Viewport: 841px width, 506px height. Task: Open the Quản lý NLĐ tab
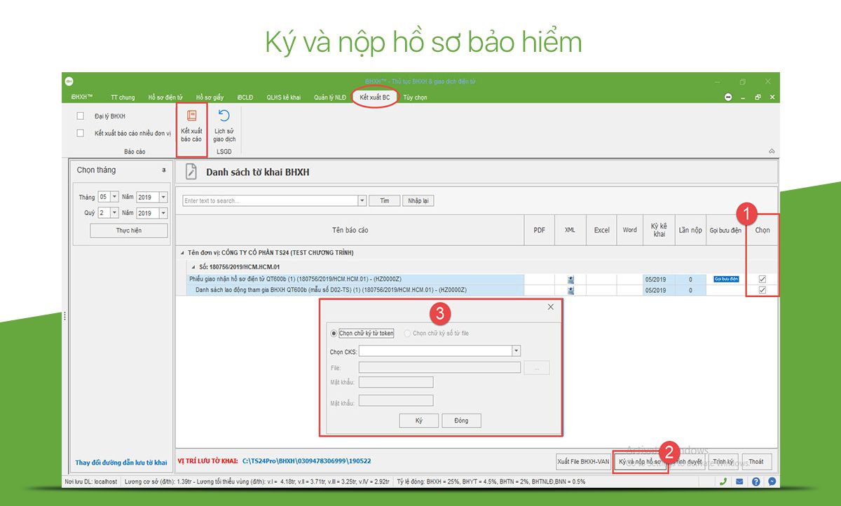coord(329,97)
